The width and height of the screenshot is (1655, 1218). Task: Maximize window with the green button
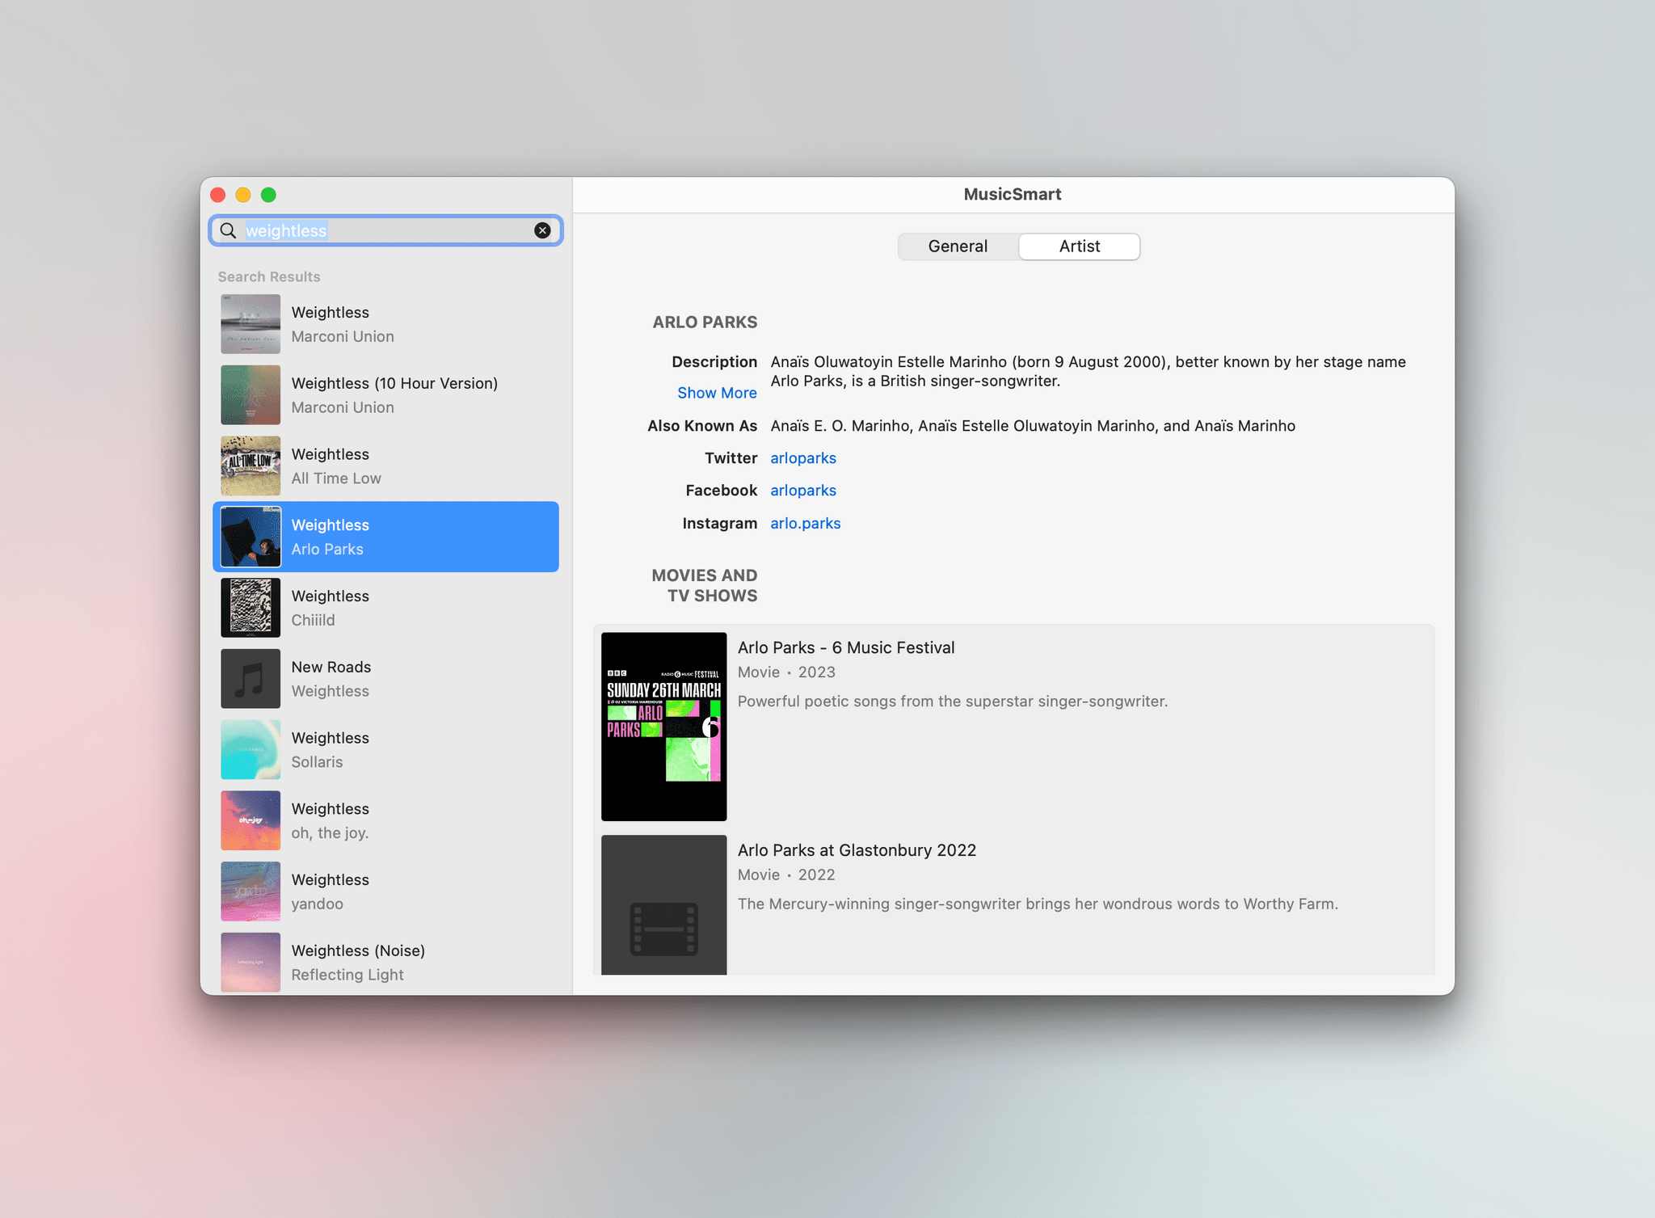[269, 195]
